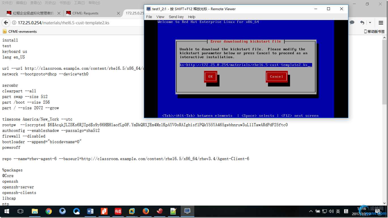Click the 'clearpart --all' line
Screen dimensions: 388x218
point(19,91)
